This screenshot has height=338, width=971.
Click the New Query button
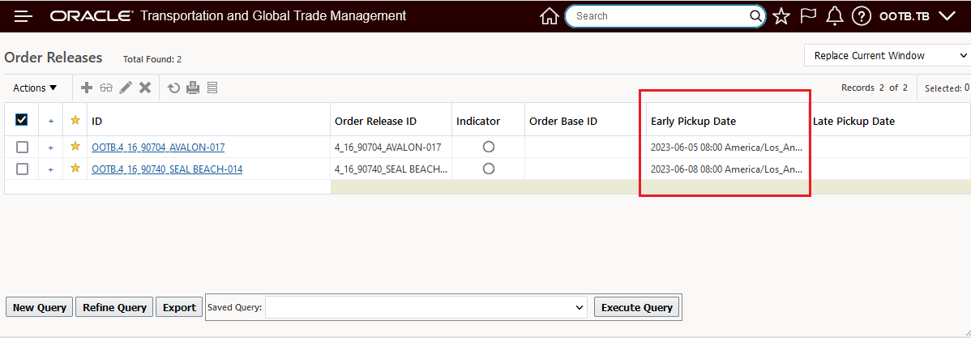40,307
